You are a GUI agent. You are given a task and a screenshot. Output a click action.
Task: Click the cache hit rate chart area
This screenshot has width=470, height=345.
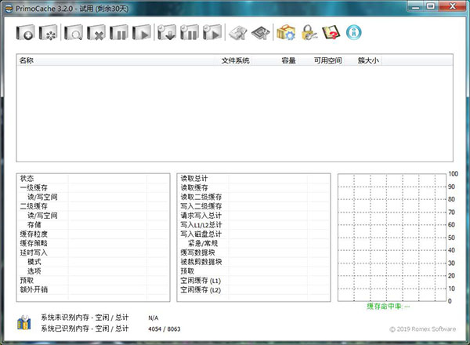pyautogui.click(x=392, y=238)
